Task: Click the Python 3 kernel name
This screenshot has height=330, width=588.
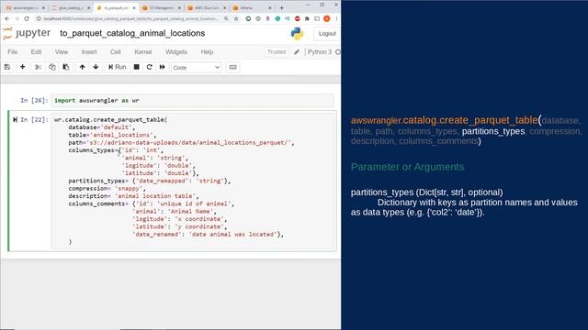Action: point(320,52)
